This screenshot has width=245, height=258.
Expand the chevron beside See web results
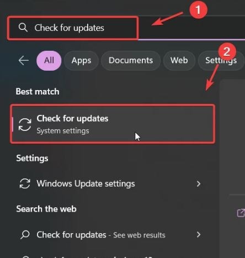pyautogui.click(x=199, y=235)
